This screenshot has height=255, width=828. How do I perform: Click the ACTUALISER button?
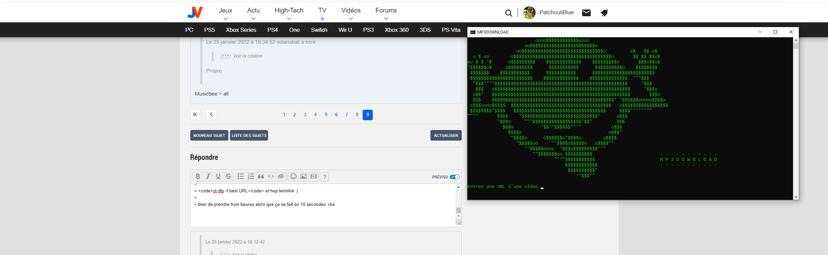pos(446,135)
